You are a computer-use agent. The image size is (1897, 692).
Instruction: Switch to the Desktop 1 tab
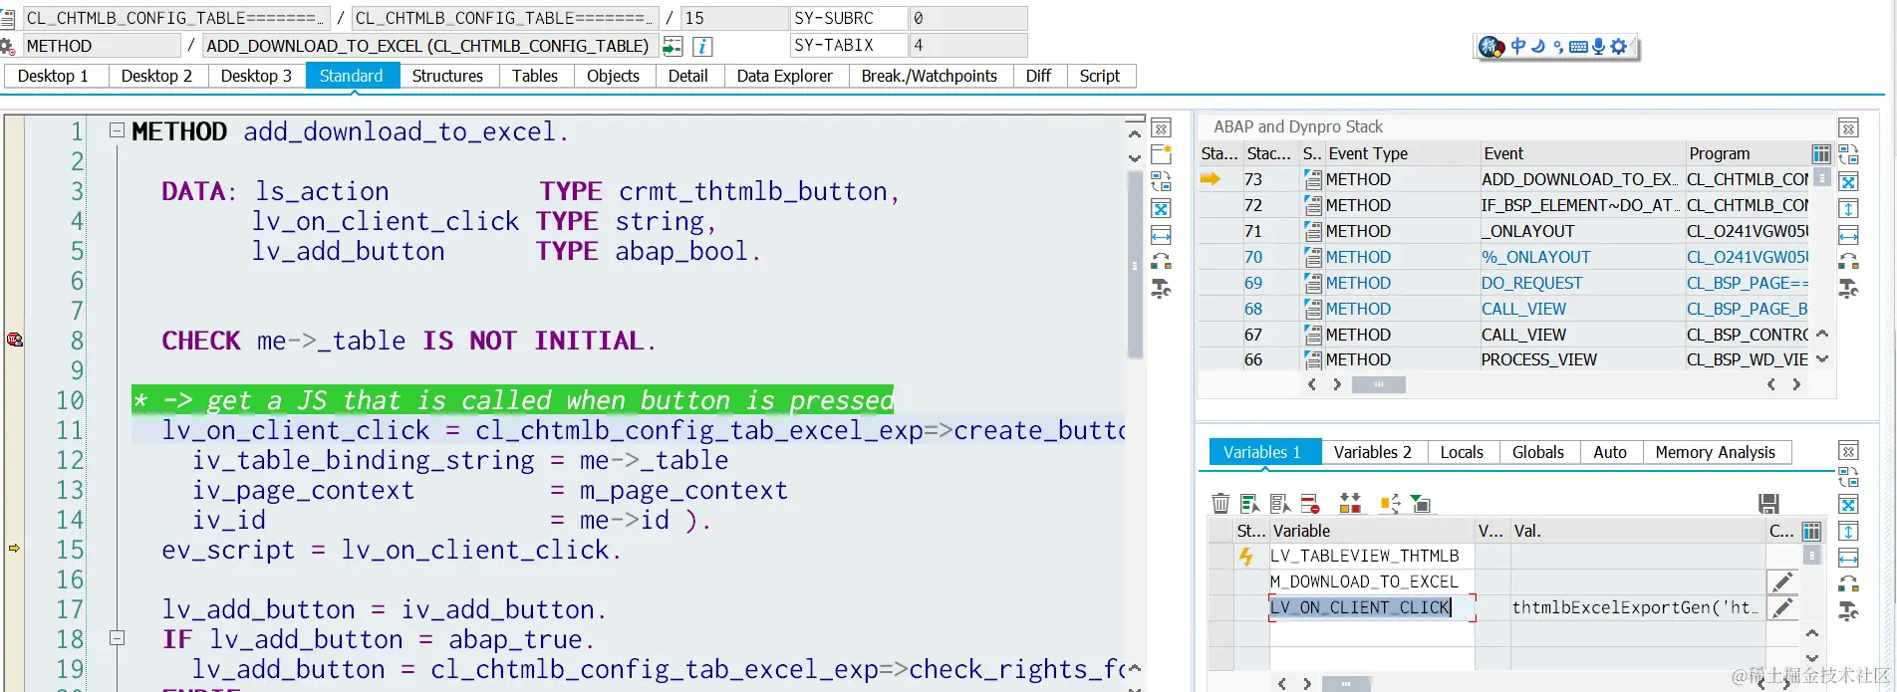tap(53, 76)
